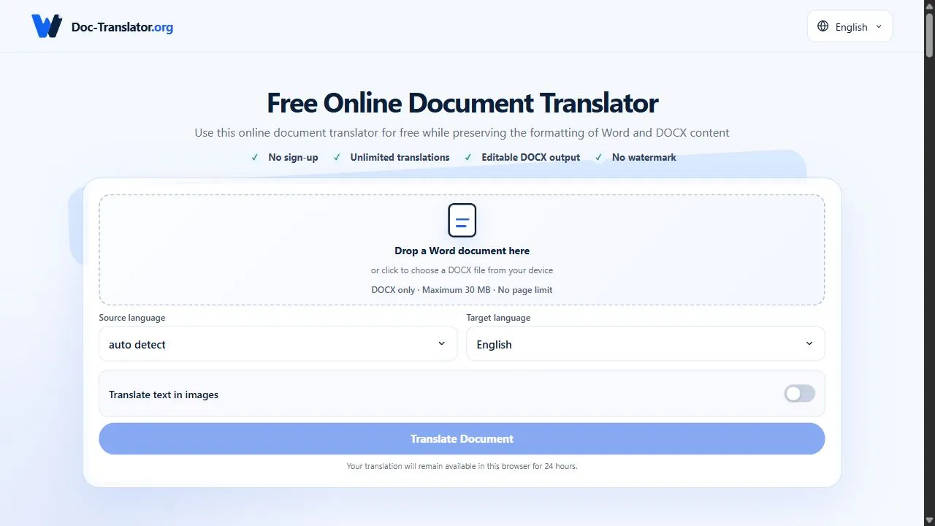
Task: Open the Target language English dropdown
Action: [645, 343]
